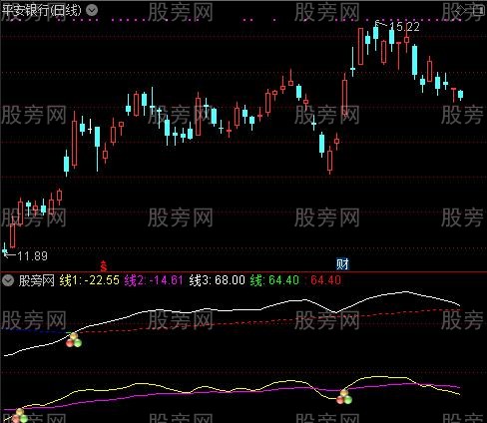Click the lowest first candlestick near 11.89

(x=5, y=249)
